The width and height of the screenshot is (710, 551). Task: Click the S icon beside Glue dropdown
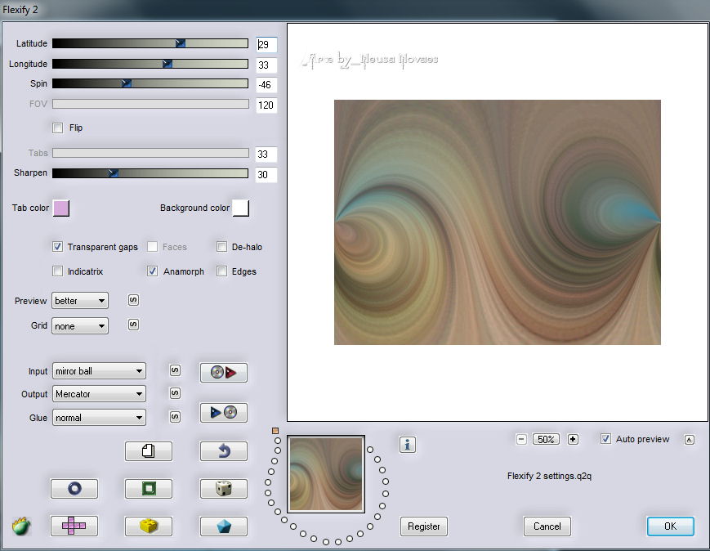175,417
